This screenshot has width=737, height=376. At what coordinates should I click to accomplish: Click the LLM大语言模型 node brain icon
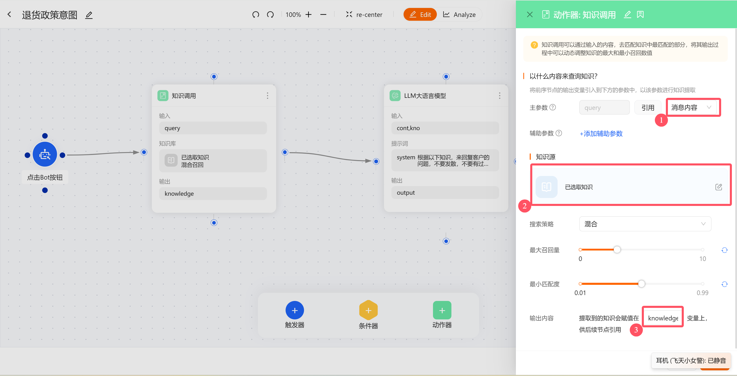click(395, 96)
